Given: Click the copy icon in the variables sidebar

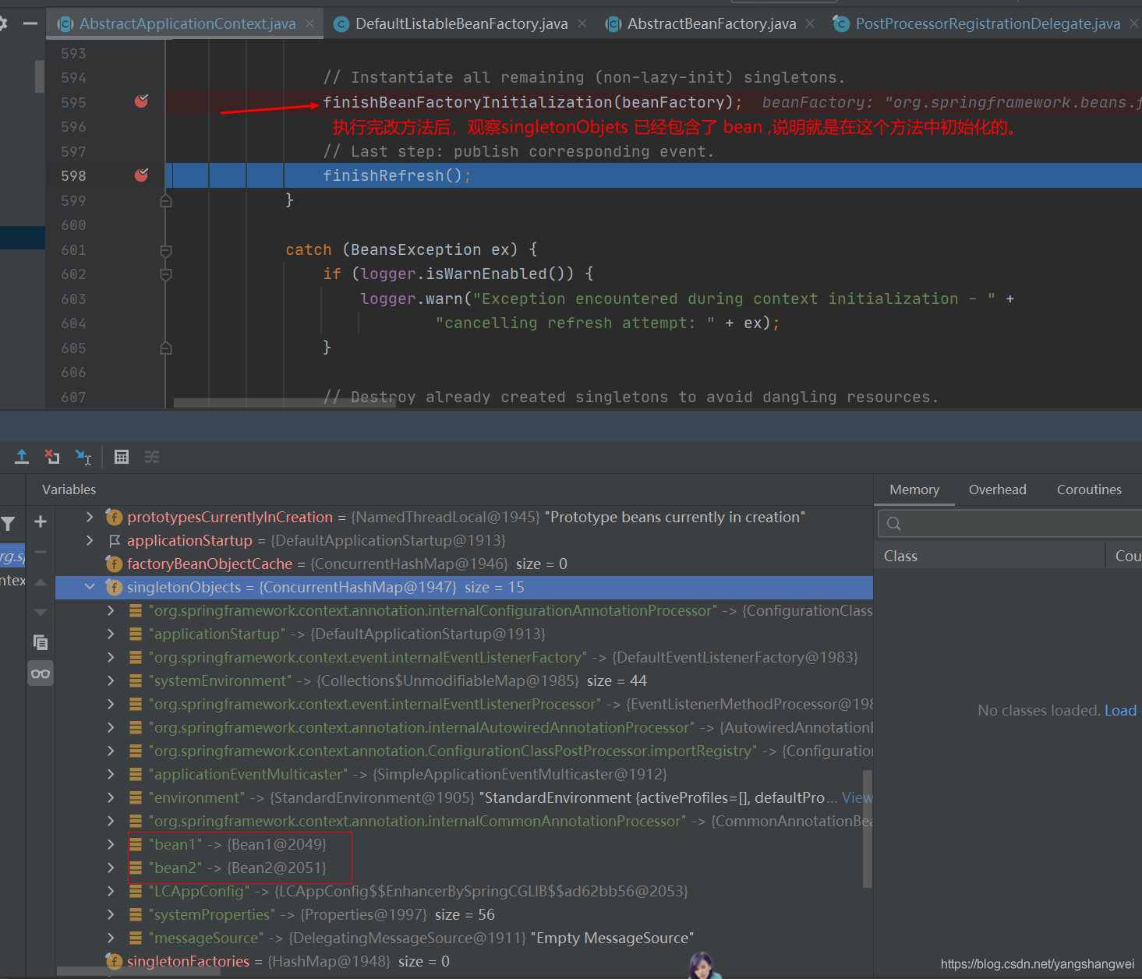Looking at the screenshot, I should [41, 642].
